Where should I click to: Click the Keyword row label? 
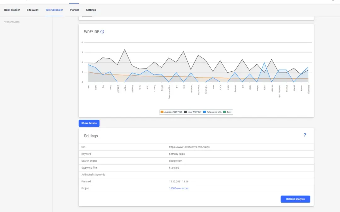86,154
